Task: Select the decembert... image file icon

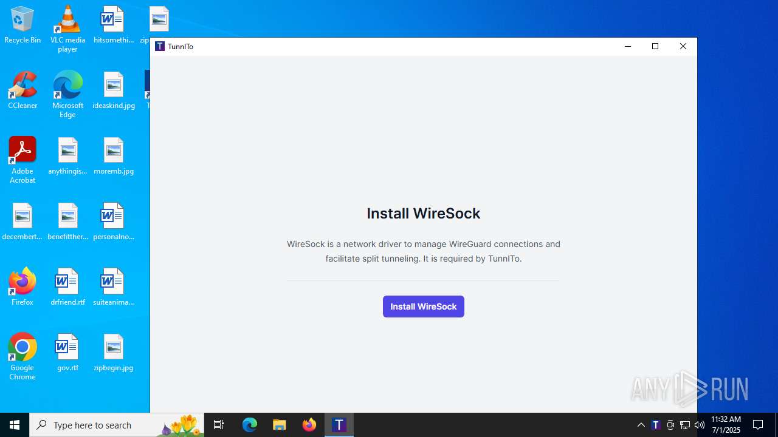Action: pos(22,222)
